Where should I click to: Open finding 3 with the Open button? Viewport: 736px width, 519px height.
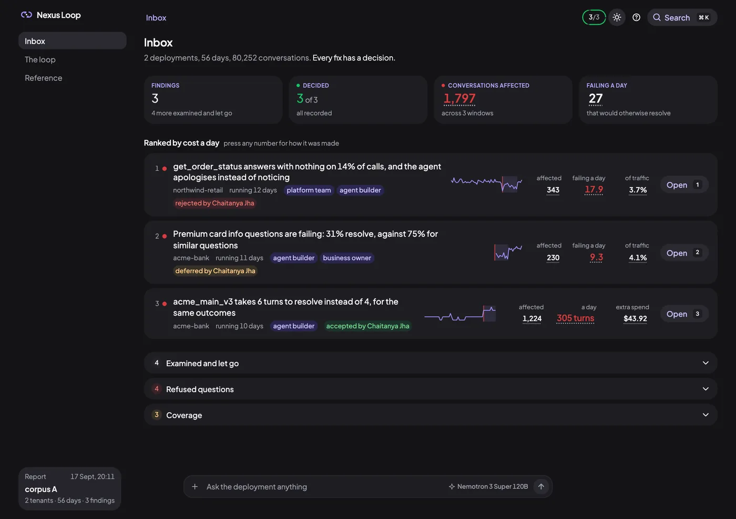pos(684,314)
